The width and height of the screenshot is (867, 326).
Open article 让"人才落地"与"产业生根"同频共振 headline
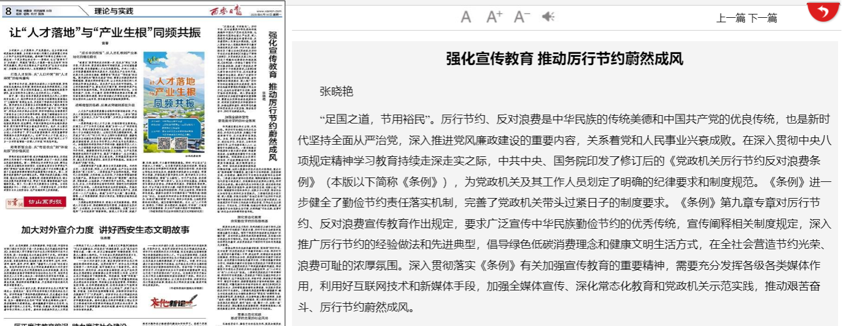pyautogui.click(x=104, y=32)
